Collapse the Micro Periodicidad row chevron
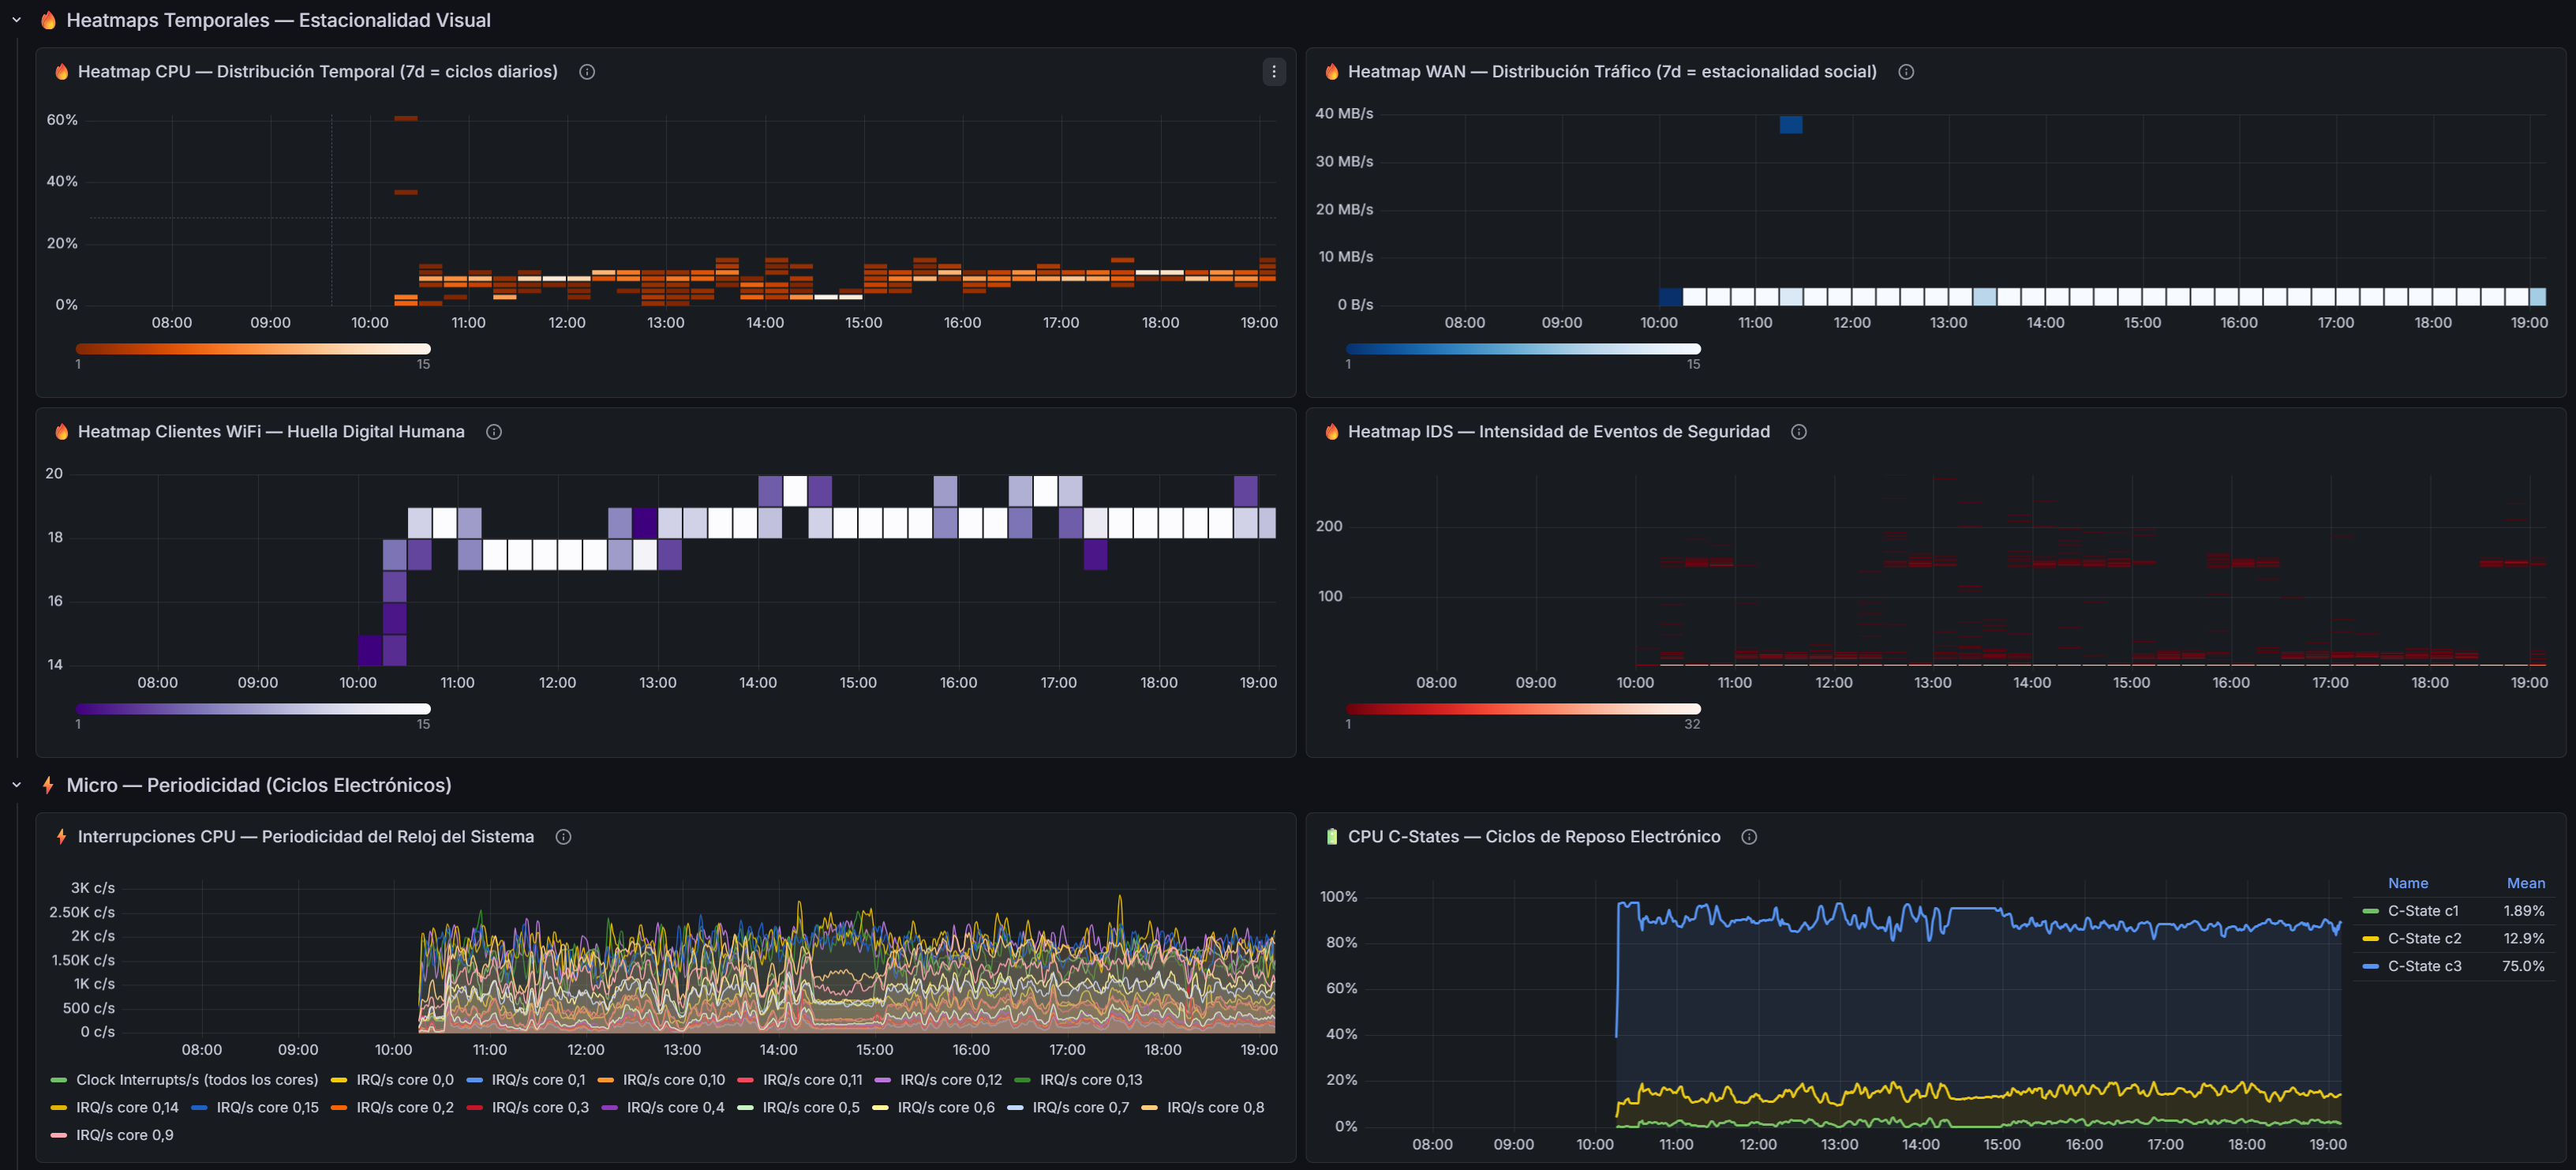The height and width of the screenshot is (1170, 2576). tap(16, 785)
